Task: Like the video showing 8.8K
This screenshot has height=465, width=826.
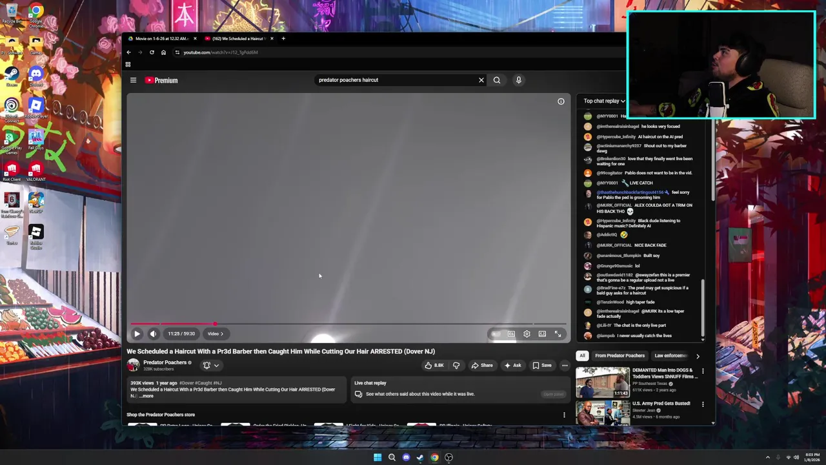Action: click(x=434, y=366)
